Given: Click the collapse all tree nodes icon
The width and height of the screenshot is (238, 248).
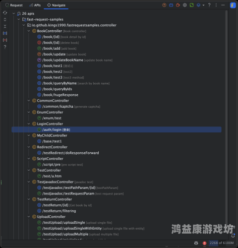Looking at the screenshot, I should [5, 26].
